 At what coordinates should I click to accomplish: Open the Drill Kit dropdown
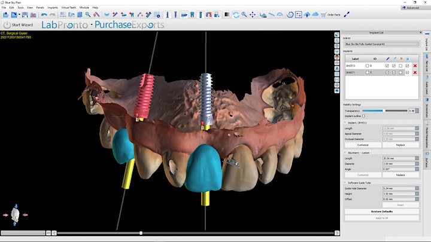(x=382, y=44)
